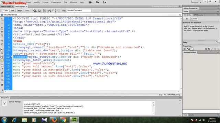Screen dimensions: 220x123
Task: Expand the Insert panel
Action: click(x=186, y=12)
